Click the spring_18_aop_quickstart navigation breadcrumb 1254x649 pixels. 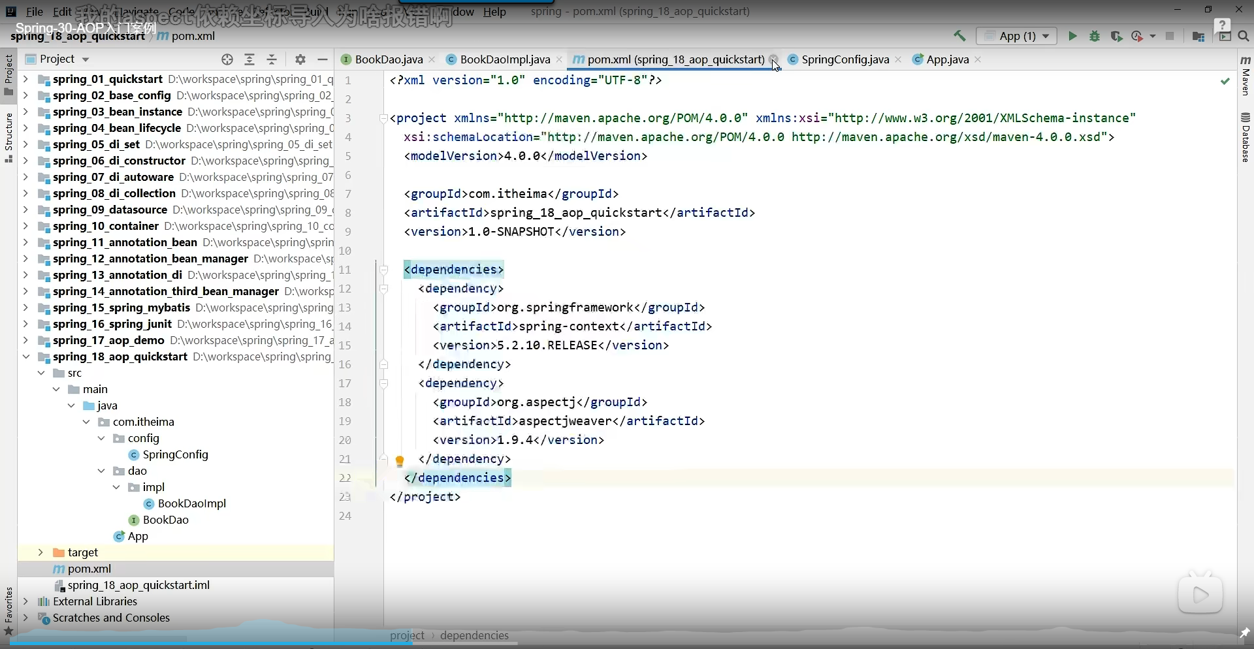pyautogui.click(x=77, y=37)
